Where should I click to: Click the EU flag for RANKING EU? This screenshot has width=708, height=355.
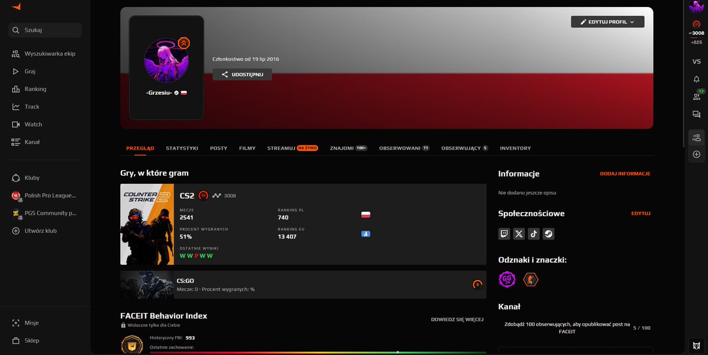pyautogui.click(x=366, y=234)
